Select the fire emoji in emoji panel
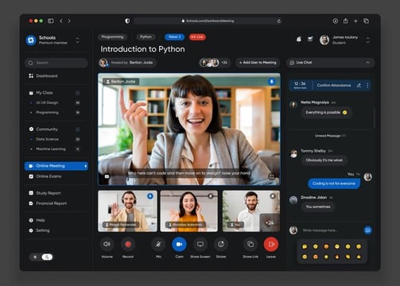Viewport: 400px width, 286px height. tap(337, 257)
